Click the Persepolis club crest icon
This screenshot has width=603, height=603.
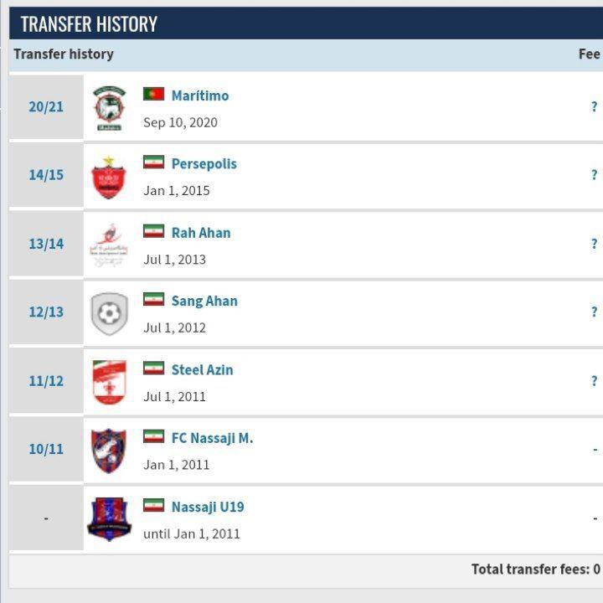109,176
